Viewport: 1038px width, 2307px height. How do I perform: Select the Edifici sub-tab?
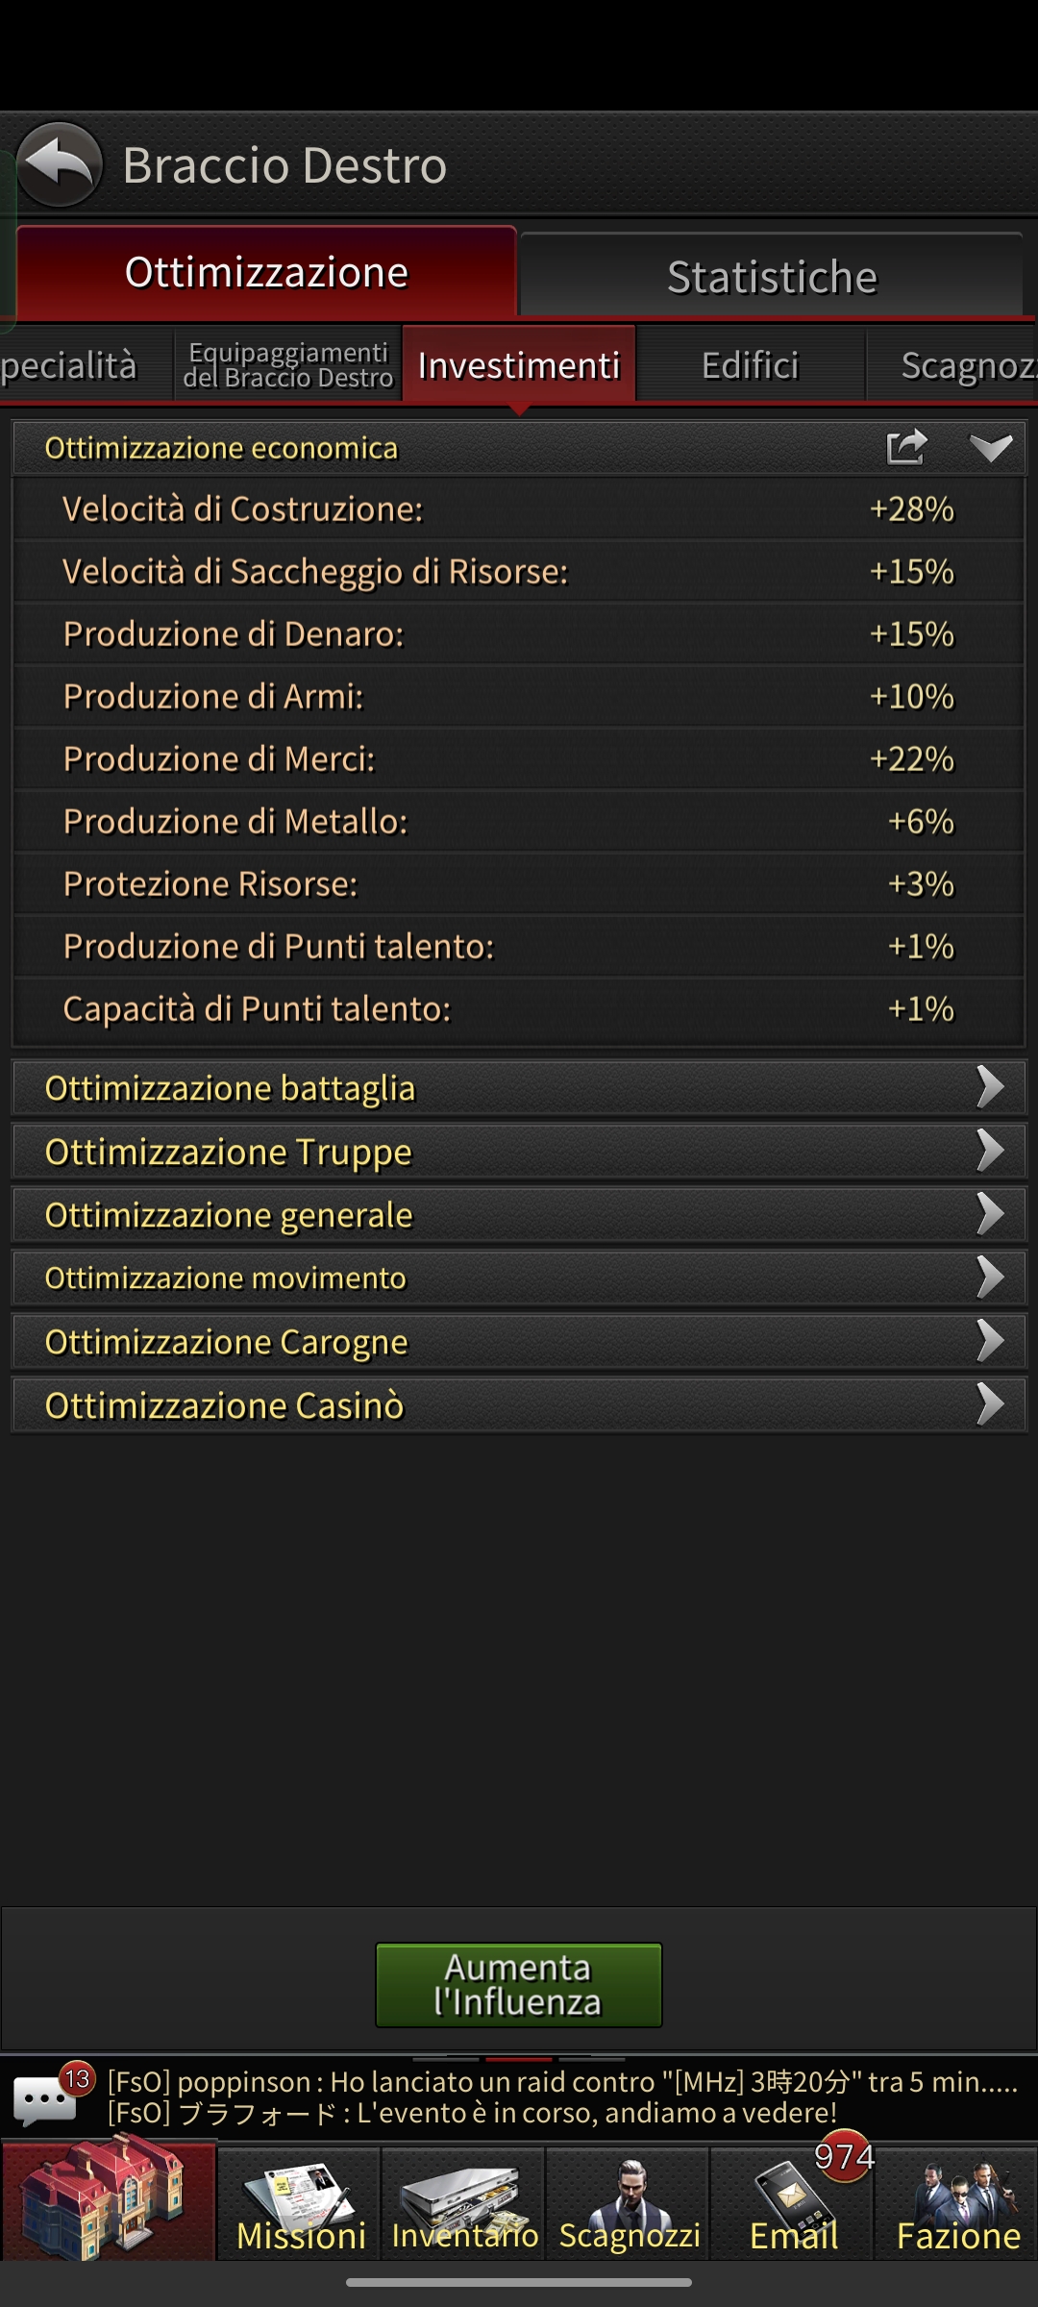[751, 365]
